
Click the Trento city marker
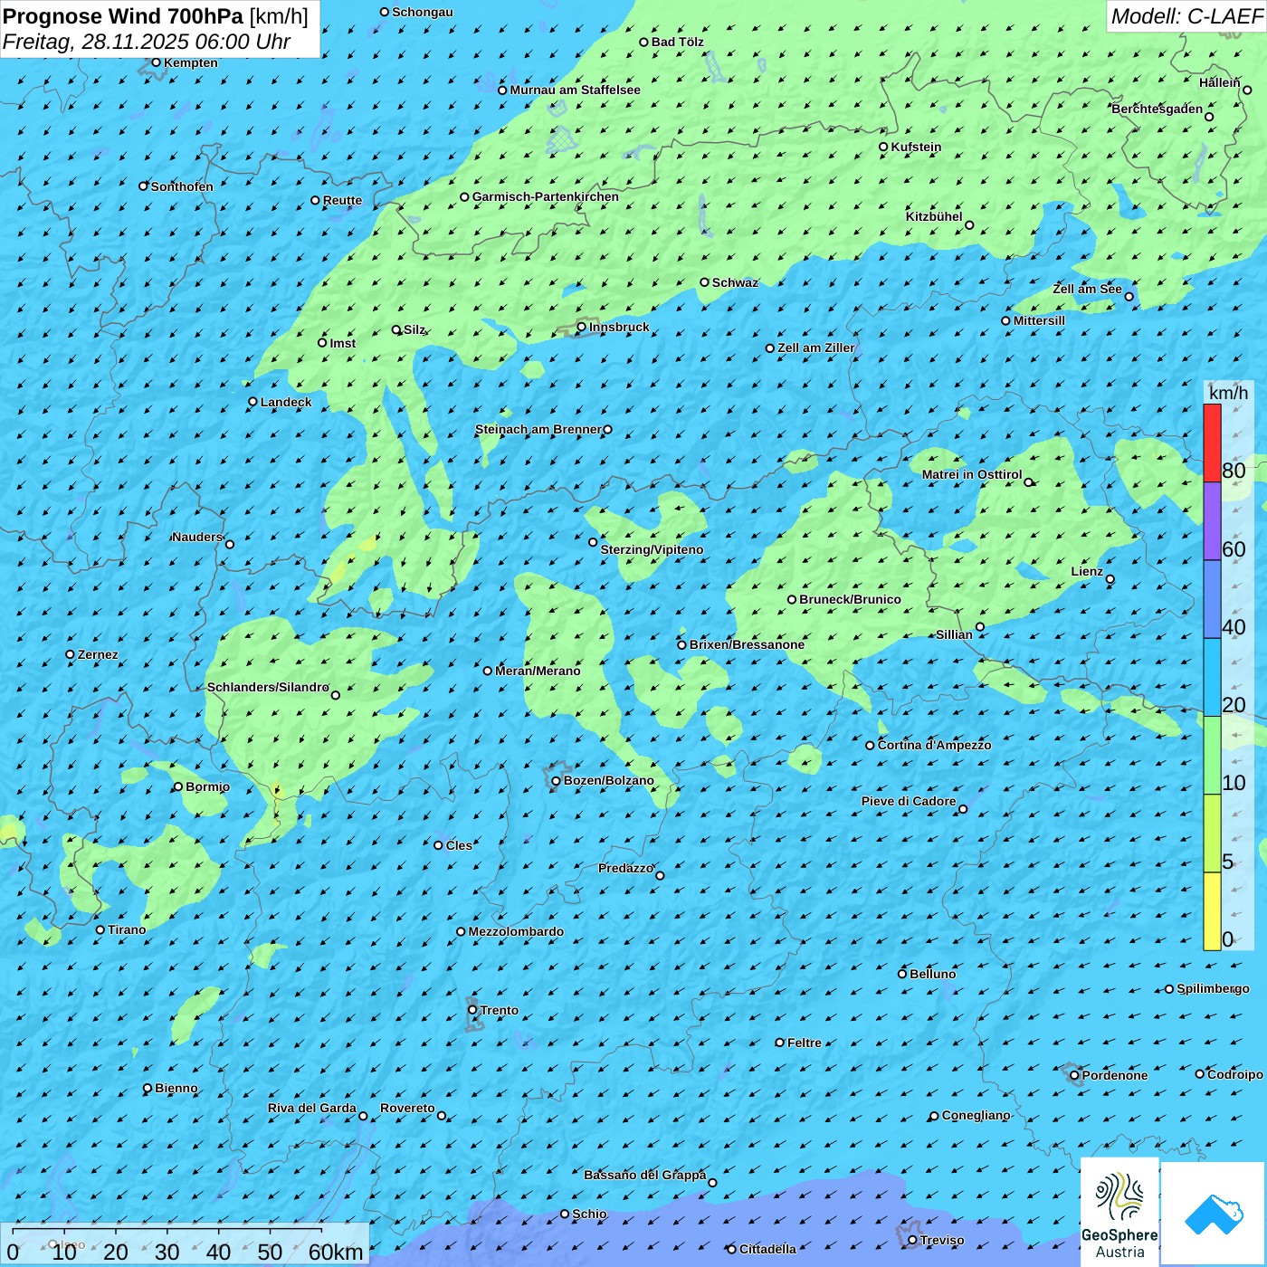point(472,1010)
